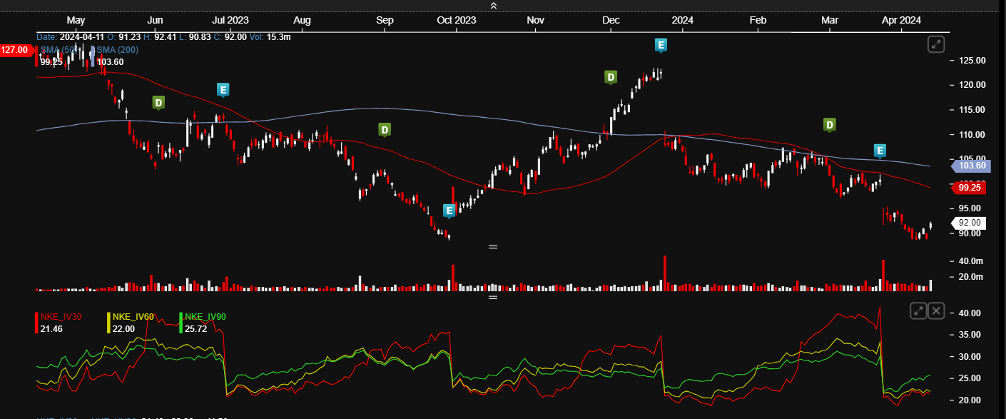Click the 2024 time axis label
The height and width of the screenshot is (419, 1006).
[683, 20]
